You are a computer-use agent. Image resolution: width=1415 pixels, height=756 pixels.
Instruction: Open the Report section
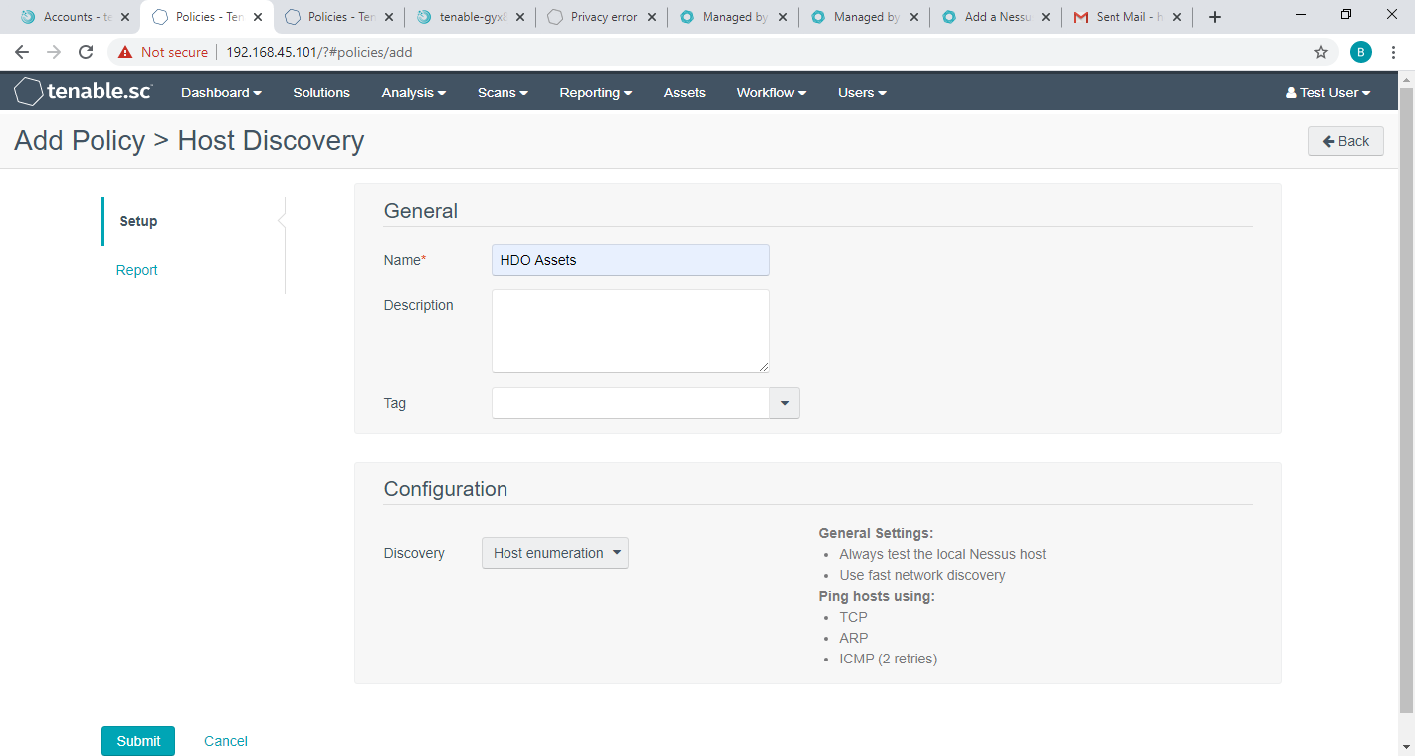137,270
